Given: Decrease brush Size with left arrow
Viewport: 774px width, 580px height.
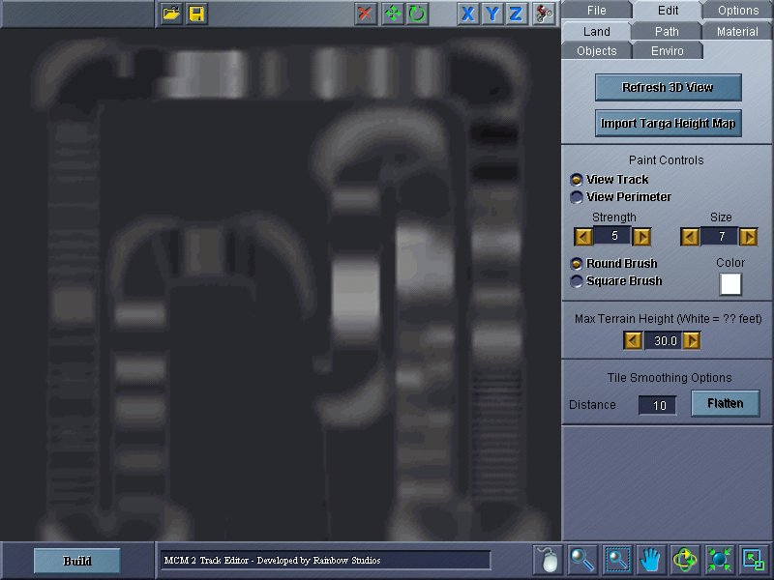Looking at the screenshot, I should click(690, 237).
